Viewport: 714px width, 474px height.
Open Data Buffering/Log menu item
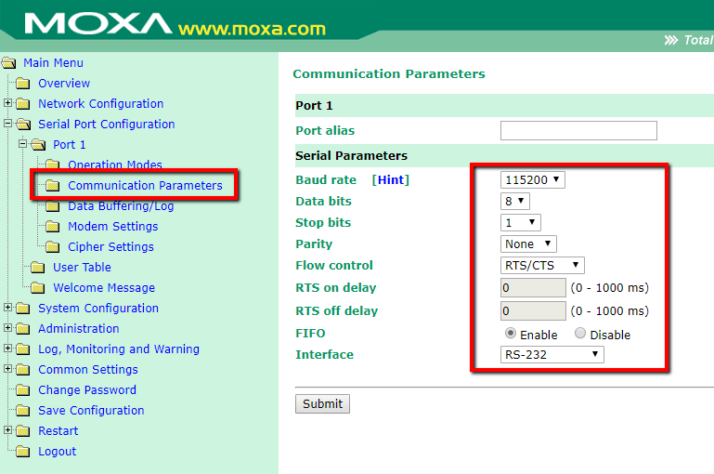click(121, 206)
